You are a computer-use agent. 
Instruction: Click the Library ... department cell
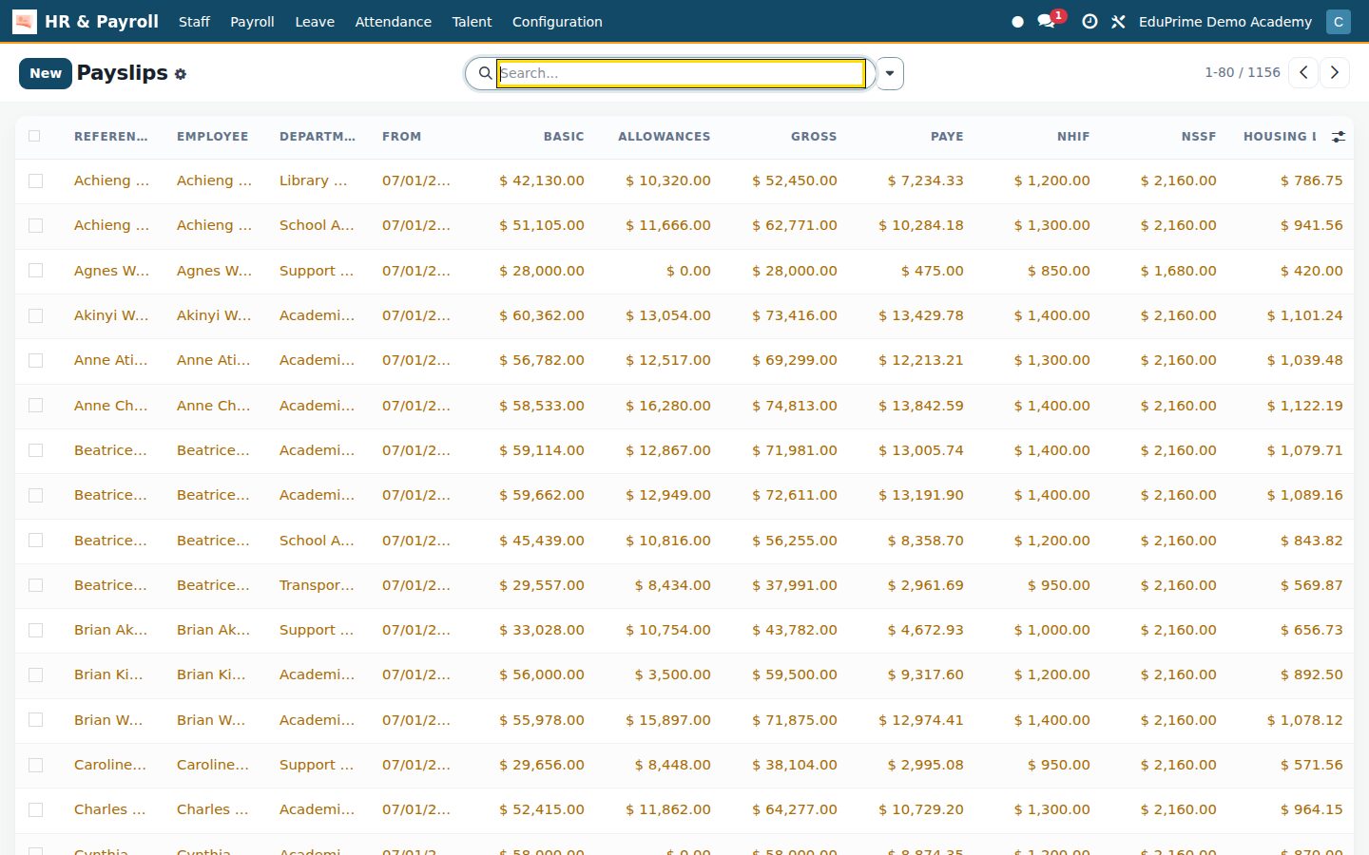pos(313,180)
